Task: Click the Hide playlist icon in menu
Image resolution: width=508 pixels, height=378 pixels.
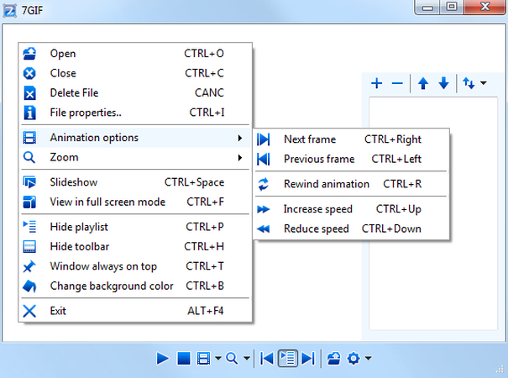Action: pos(29,227)
